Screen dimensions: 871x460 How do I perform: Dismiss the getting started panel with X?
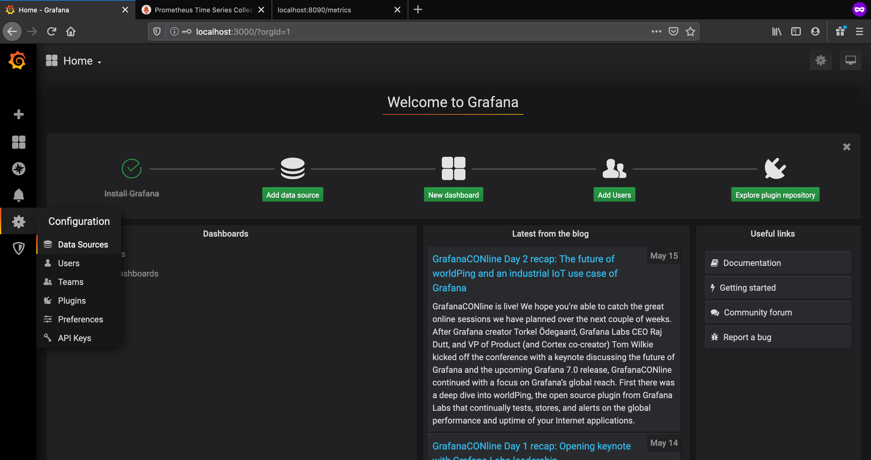point(847,147)
